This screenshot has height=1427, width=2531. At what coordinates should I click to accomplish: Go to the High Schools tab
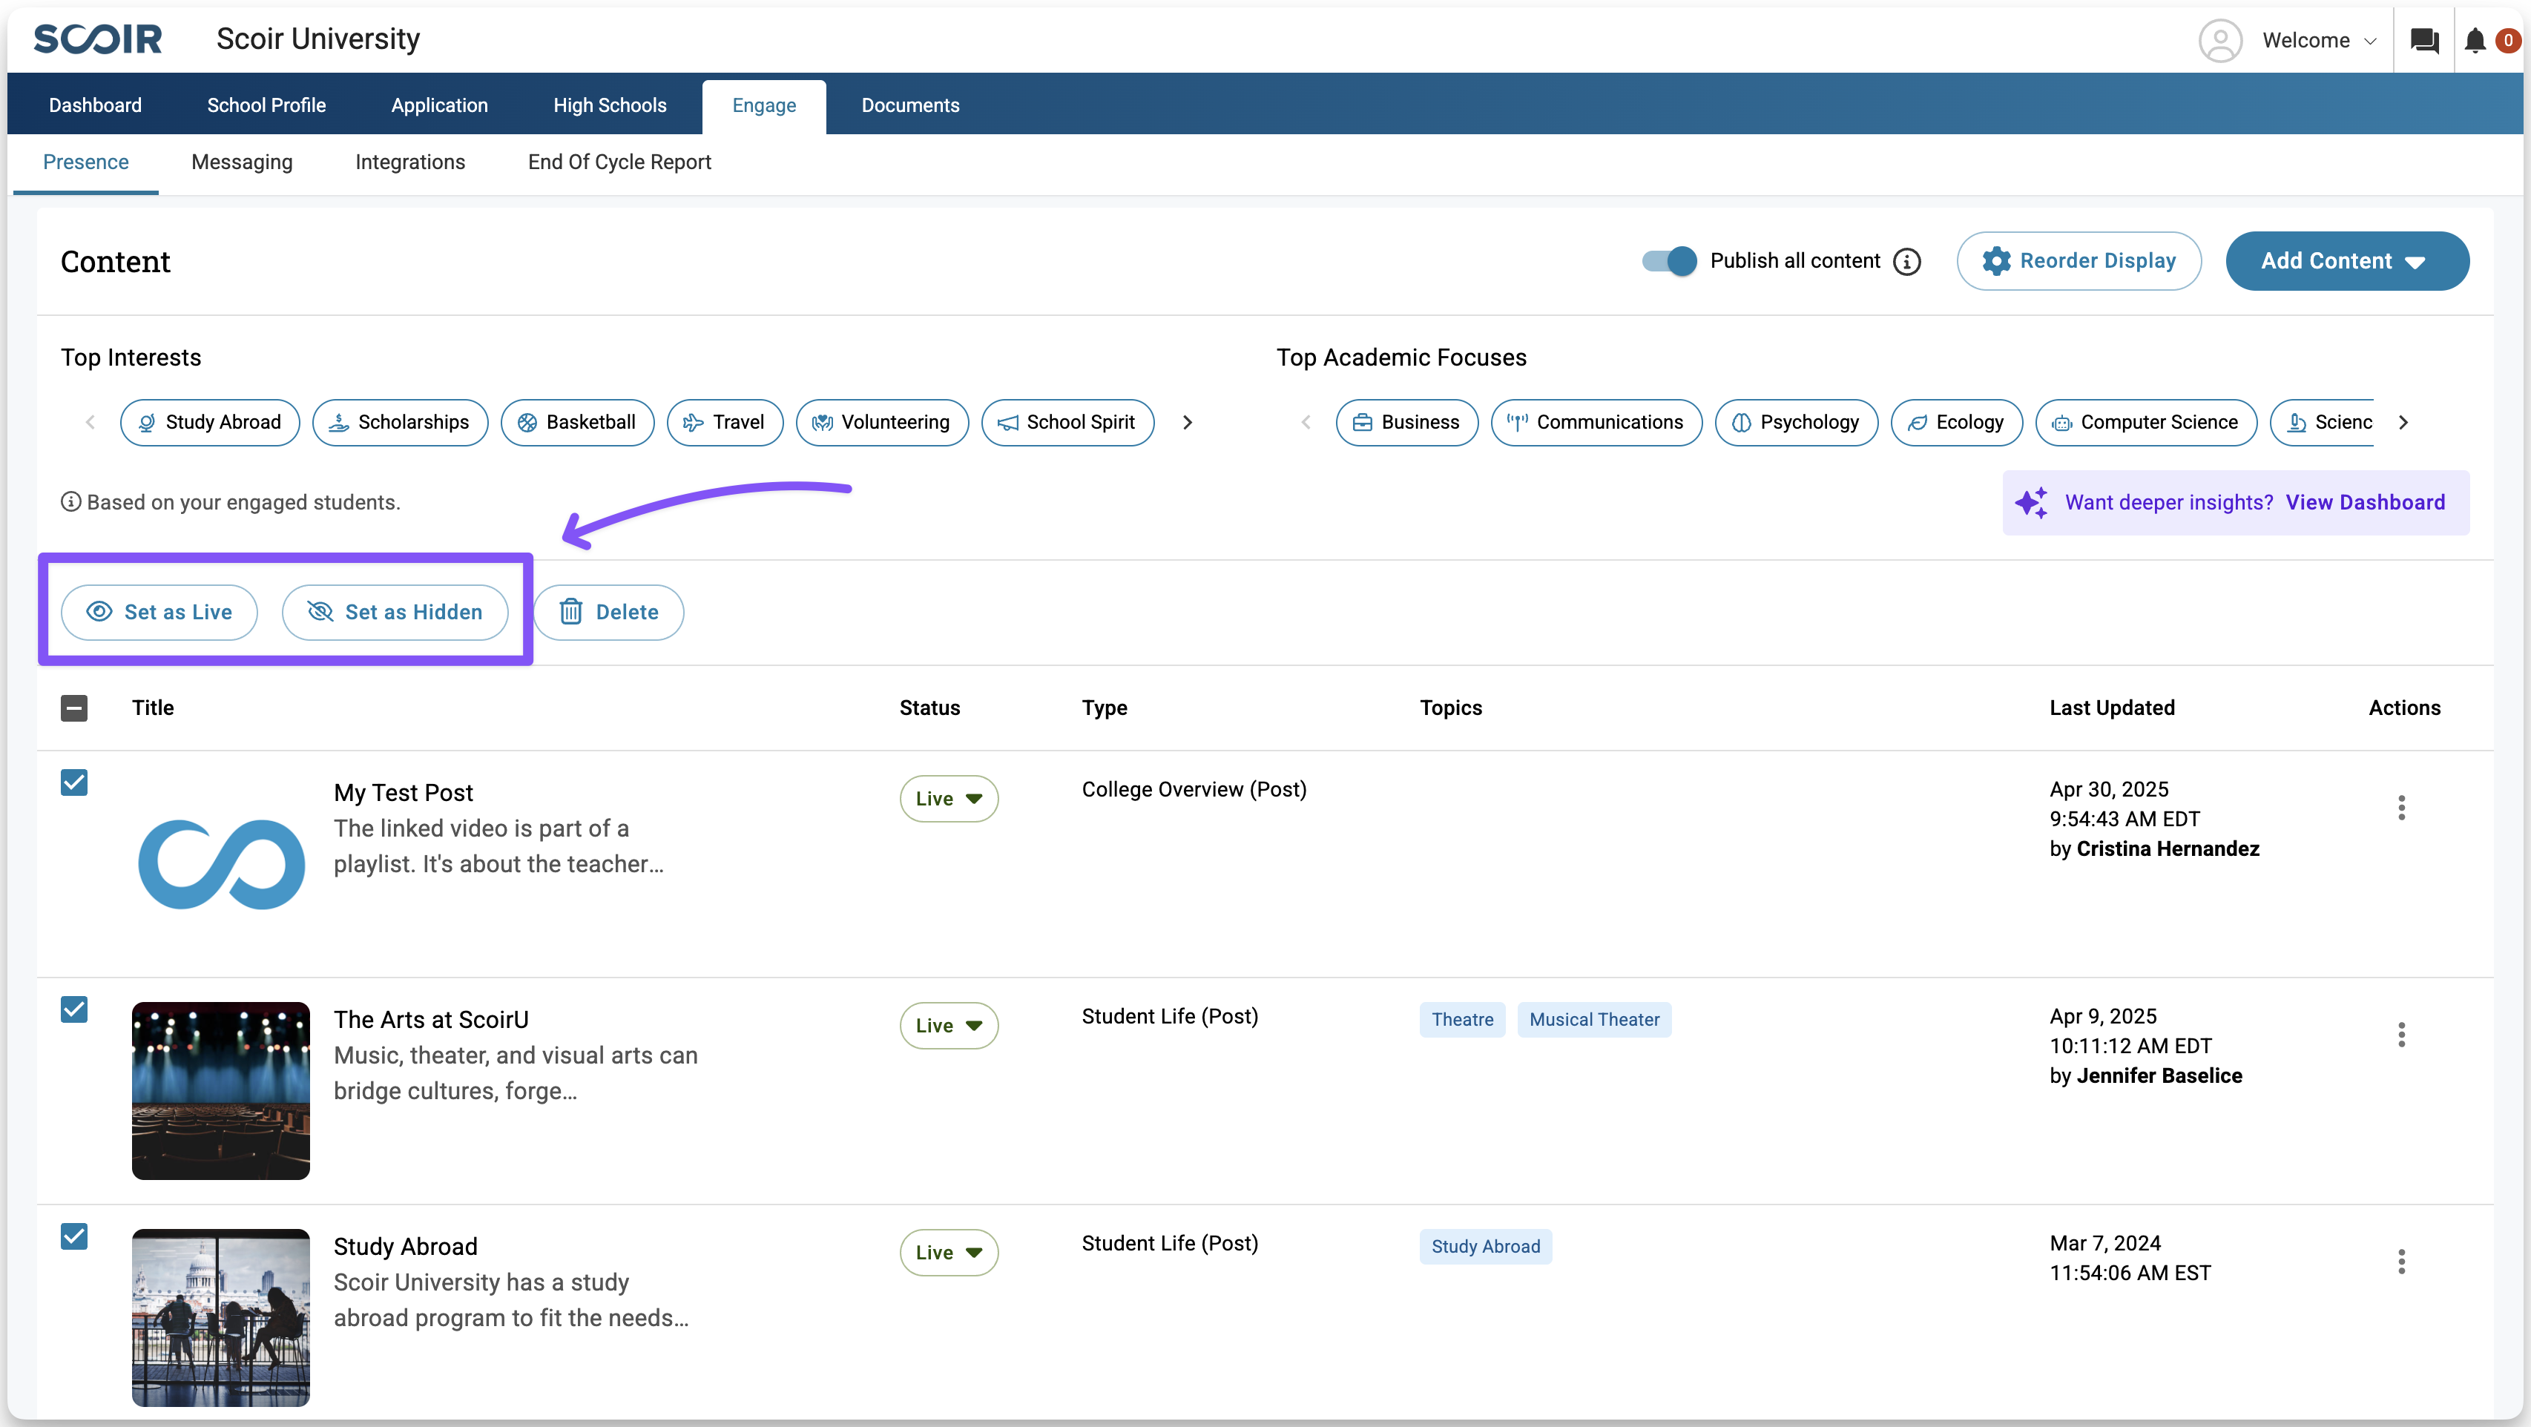click(609, 105)
